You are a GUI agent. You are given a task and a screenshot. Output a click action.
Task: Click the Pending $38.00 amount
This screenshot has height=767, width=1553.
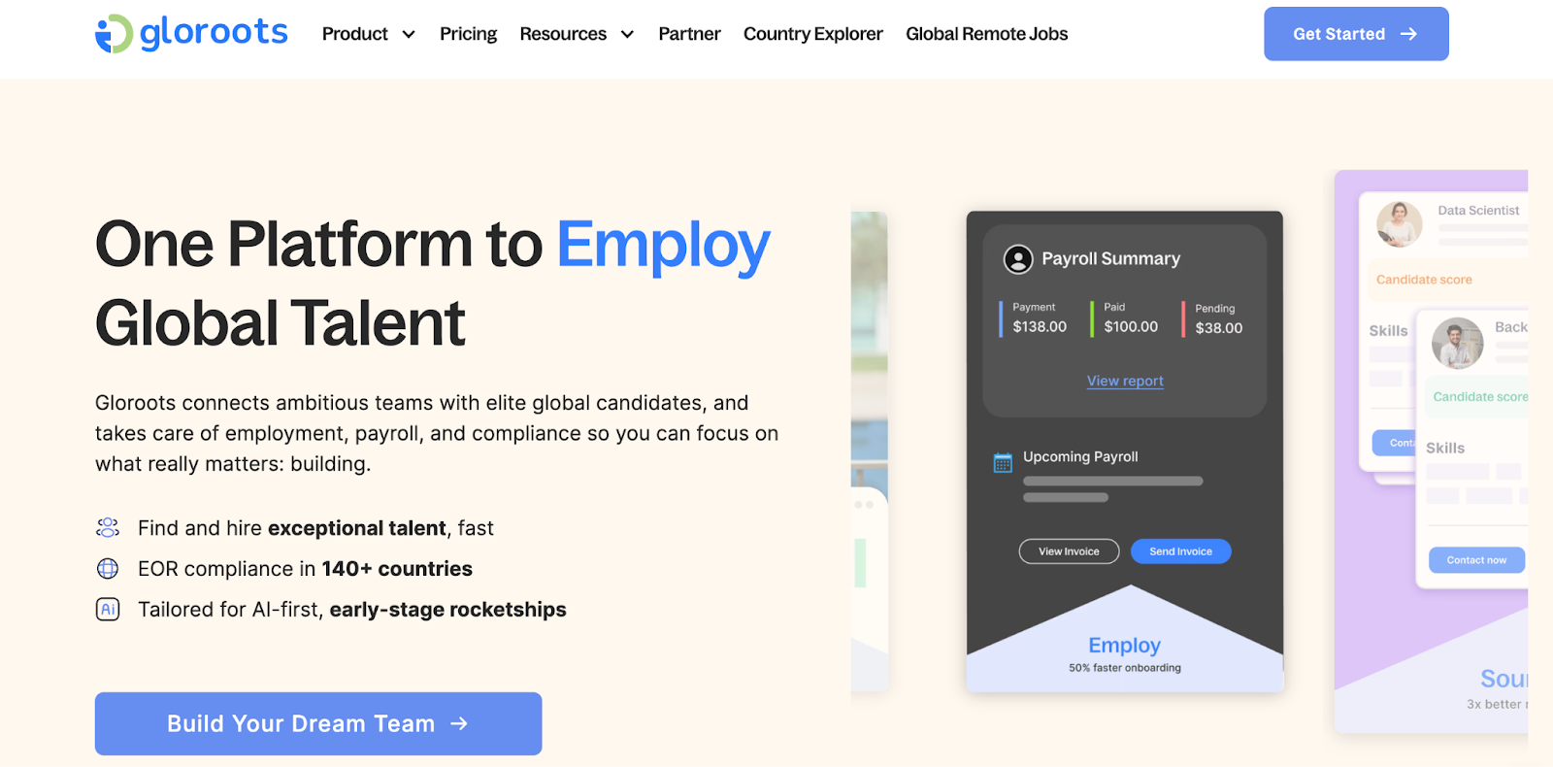[x=1219, y=328]
